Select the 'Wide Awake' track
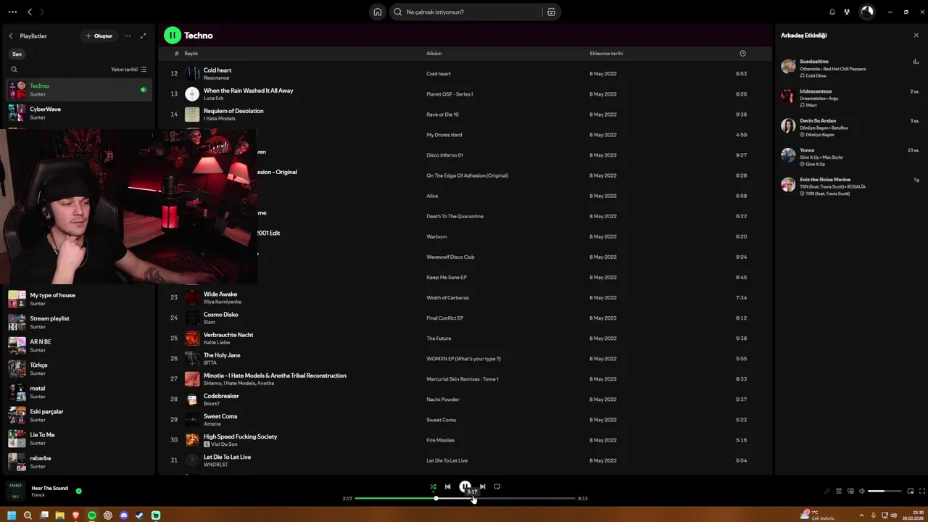The image size is (928, 522). tap(464, 297)
